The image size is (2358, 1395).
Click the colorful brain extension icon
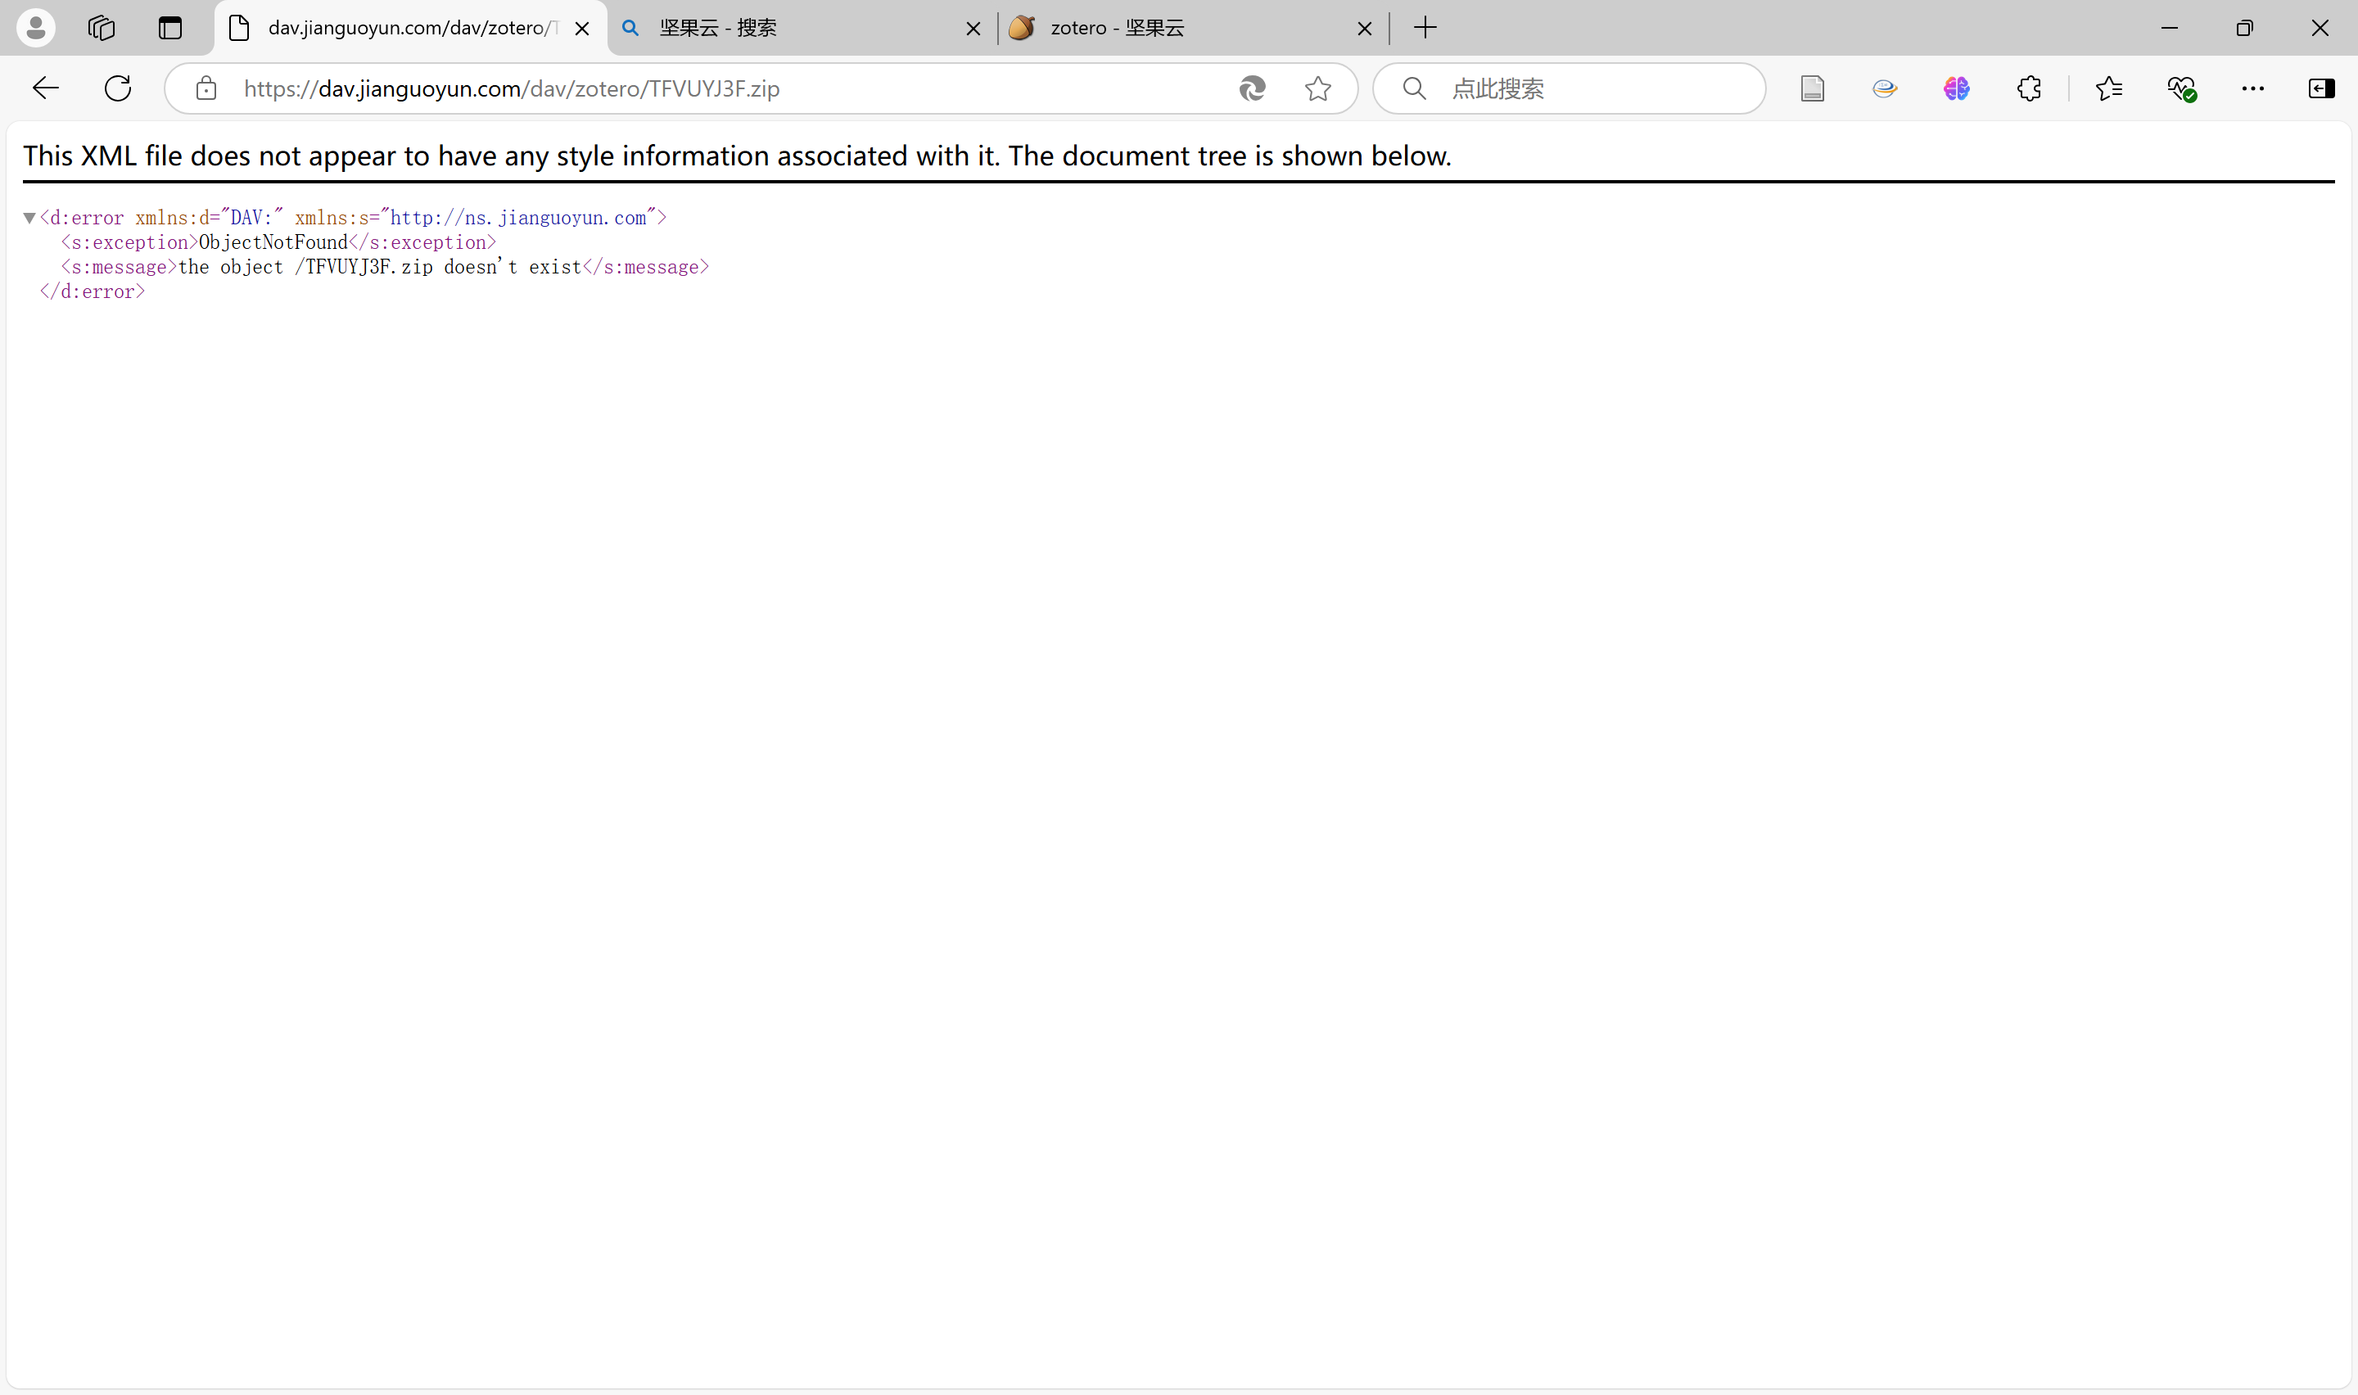pyautogui.click(x=1957, y=88)
